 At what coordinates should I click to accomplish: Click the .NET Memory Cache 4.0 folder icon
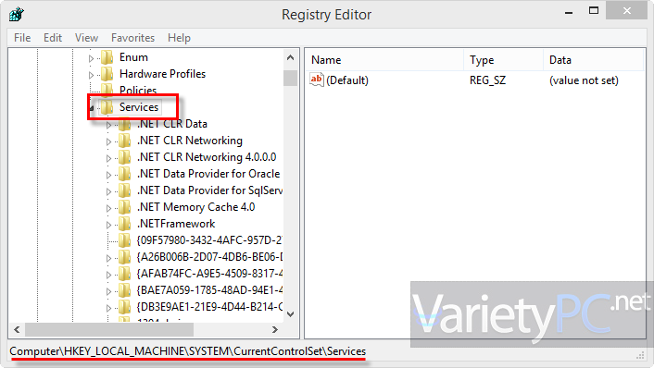coord(124,207)
